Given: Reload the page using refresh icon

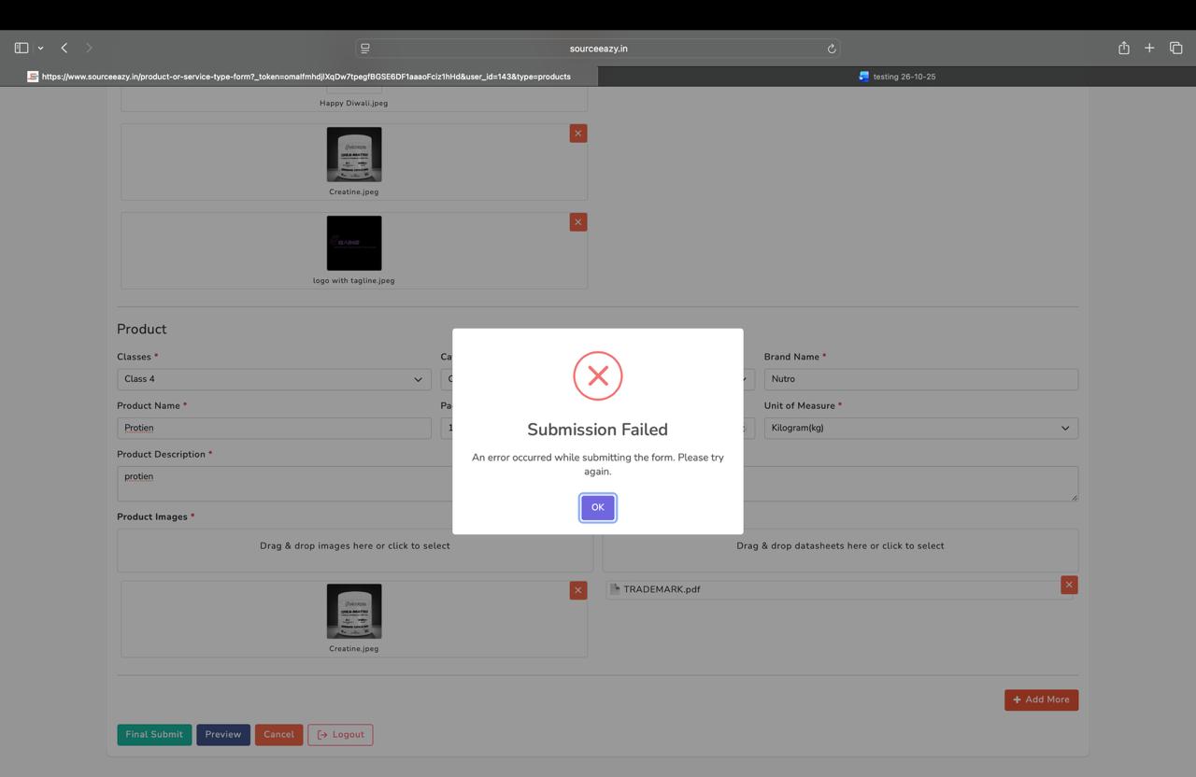Looking at the screenshot, I should 831,49.
